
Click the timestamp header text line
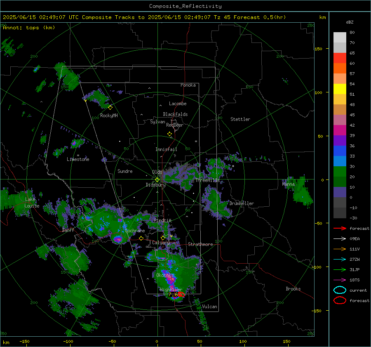pyautogui.click(x=144, y=17)
